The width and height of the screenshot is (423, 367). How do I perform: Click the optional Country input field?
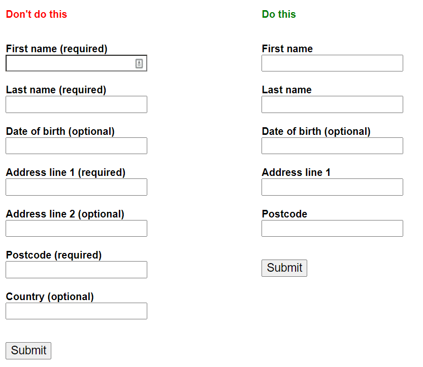pos(76,311)
